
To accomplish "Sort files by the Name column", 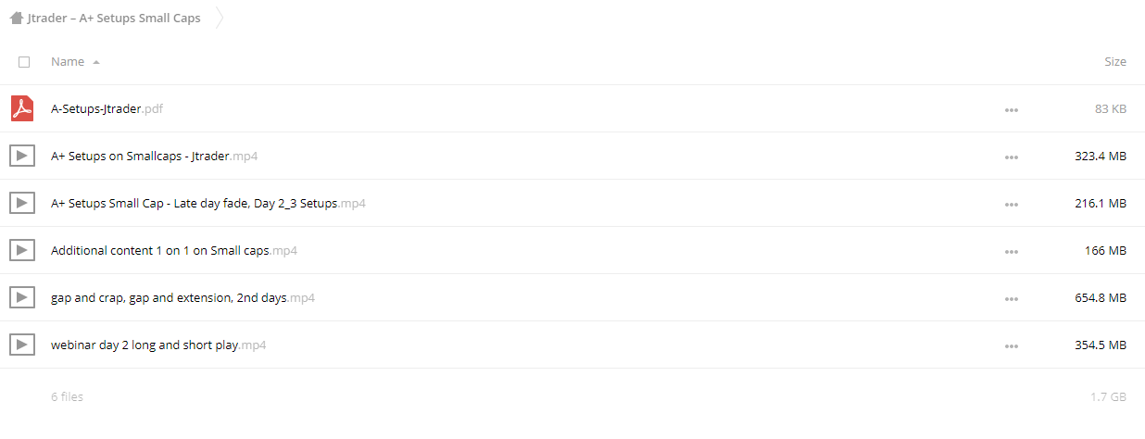I will pyautogui.click(x=68, y=62).
